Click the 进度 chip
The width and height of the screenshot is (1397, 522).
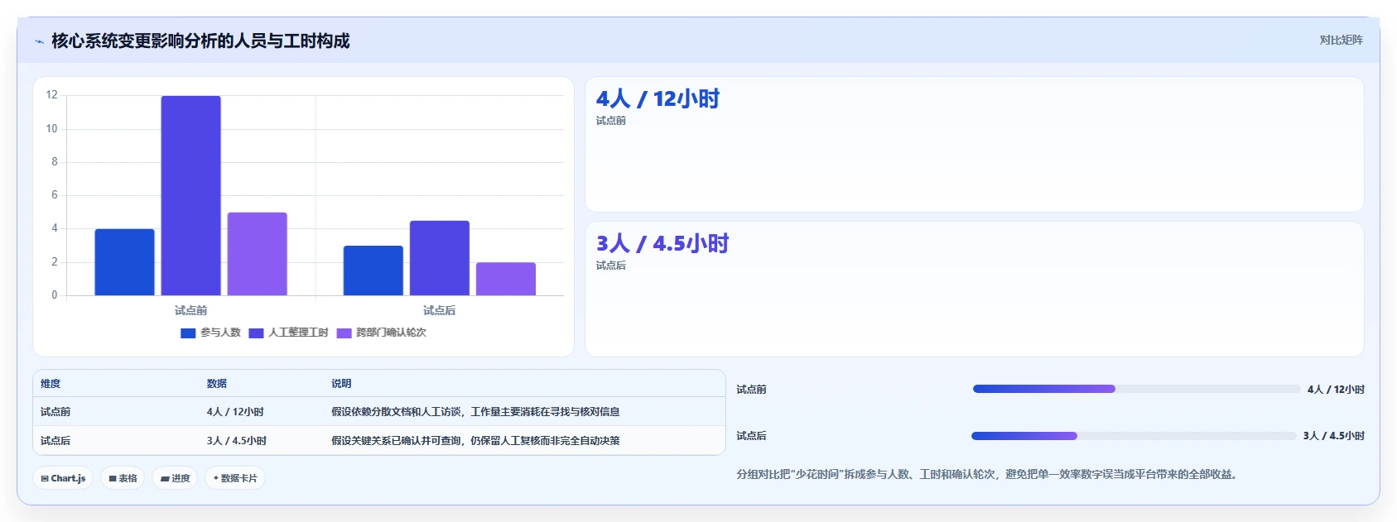click(175, 478)
